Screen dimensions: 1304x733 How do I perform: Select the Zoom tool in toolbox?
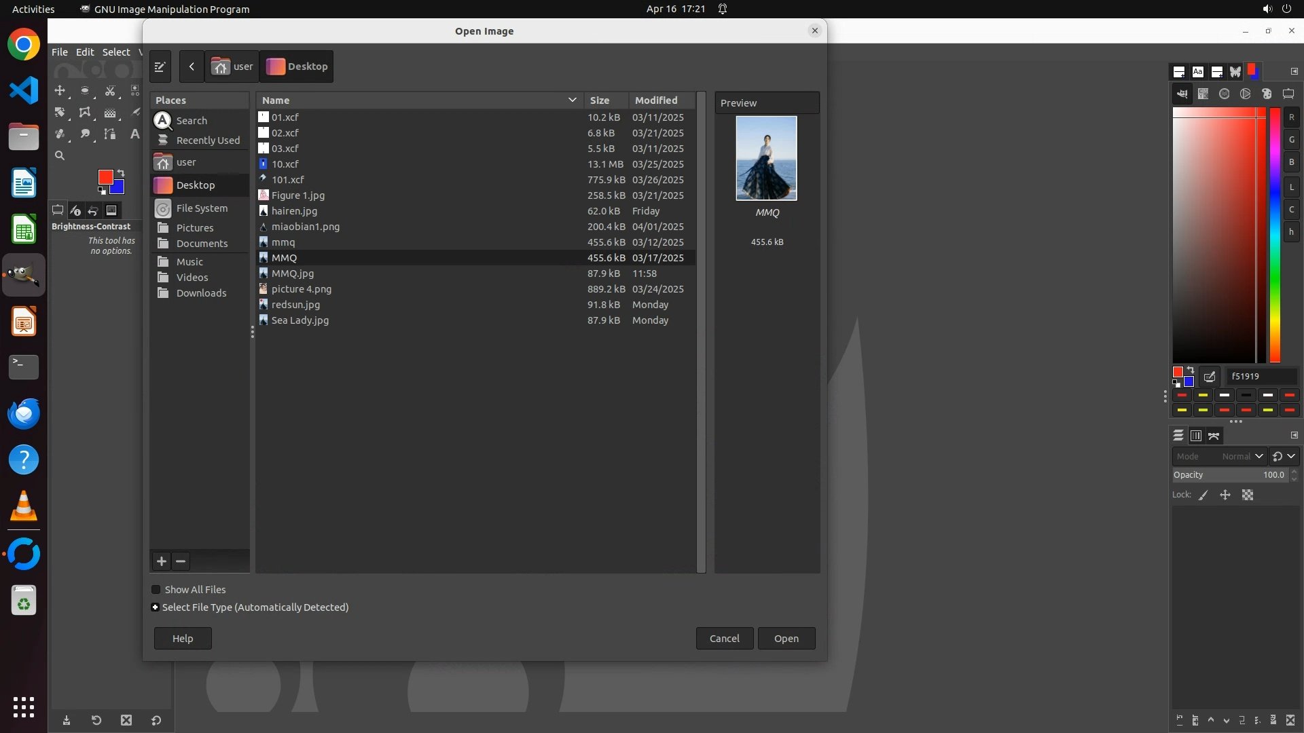click(x=60, y=156)
